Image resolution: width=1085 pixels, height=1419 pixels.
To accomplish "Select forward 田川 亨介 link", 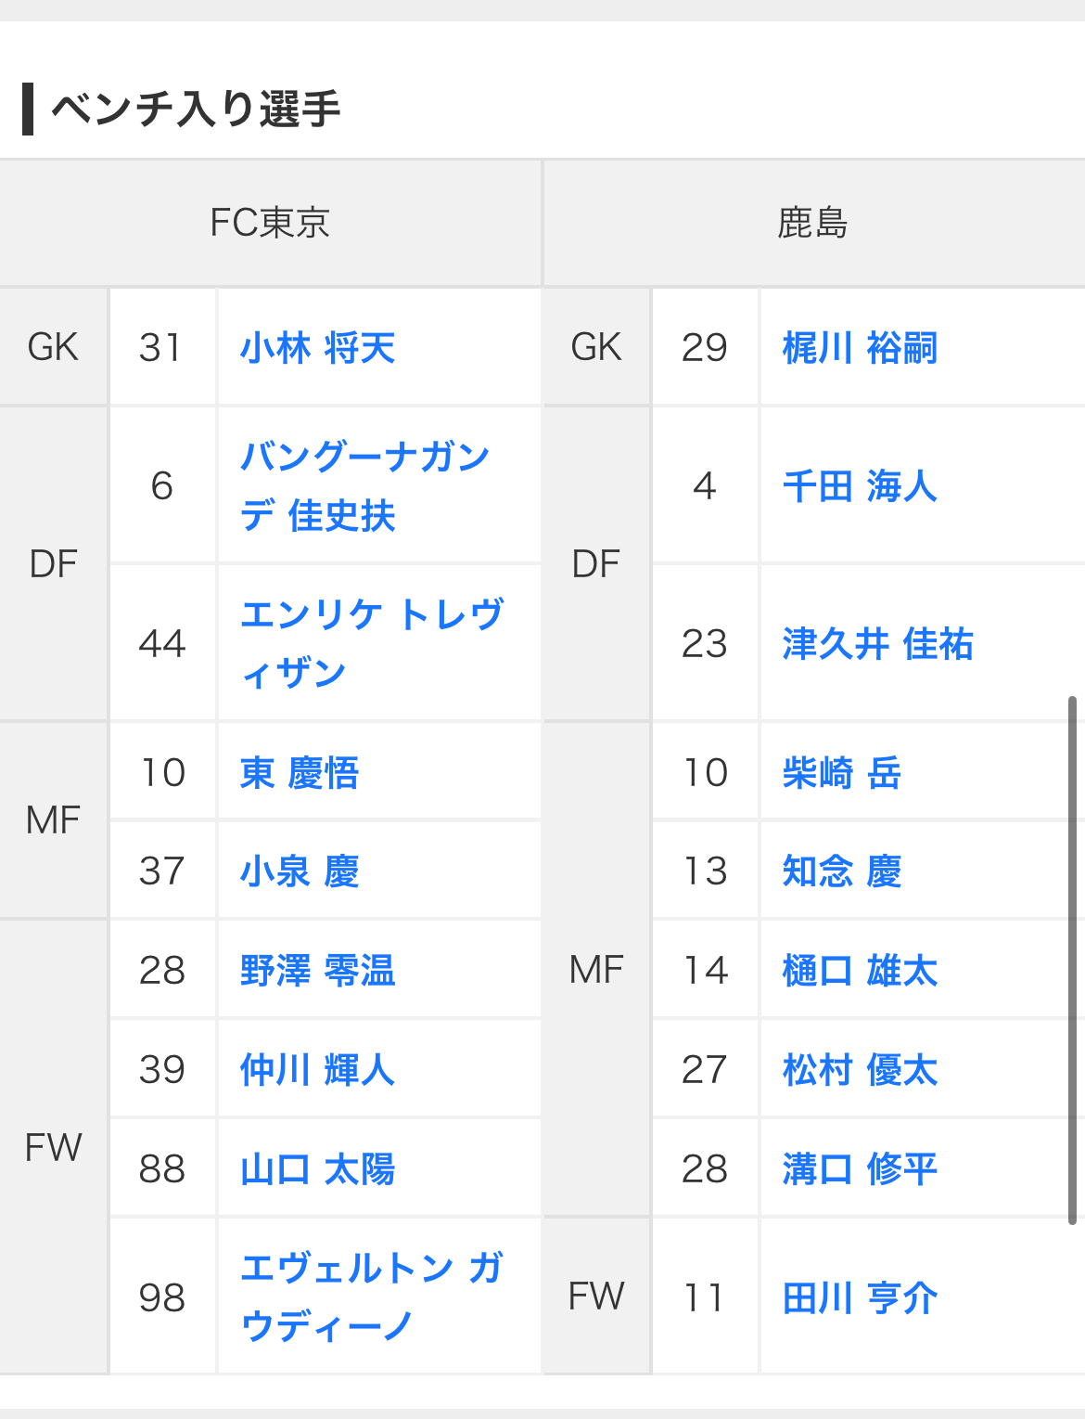I will (x=860, y=1297).
